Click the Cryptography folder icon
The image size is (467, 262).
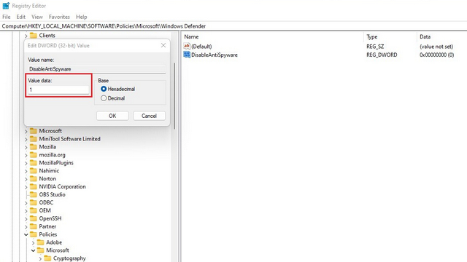(47, 258)
